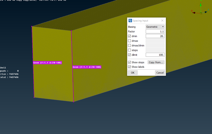Click the left Geom (f:1.1 d:20-100) label

(47, 63)
